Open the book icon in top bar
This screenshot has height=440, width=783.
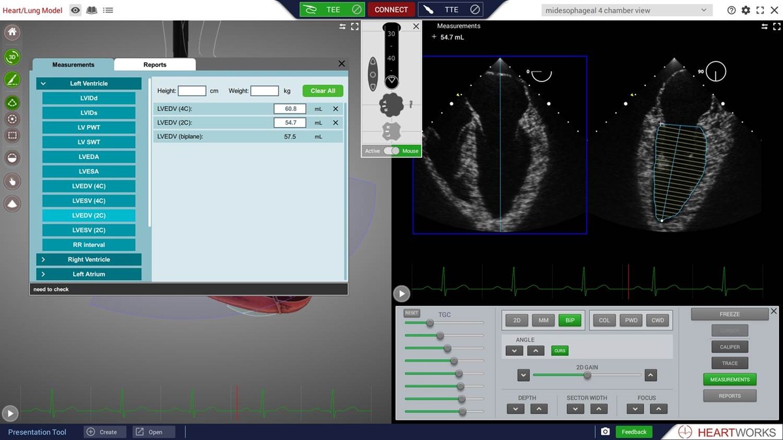(x=92, y=10)
